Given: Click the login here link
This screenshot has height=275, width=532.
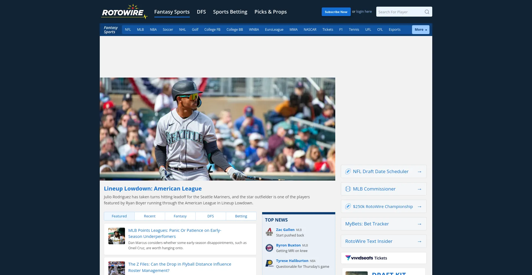Looking at the screenshot, I should 364,12.
